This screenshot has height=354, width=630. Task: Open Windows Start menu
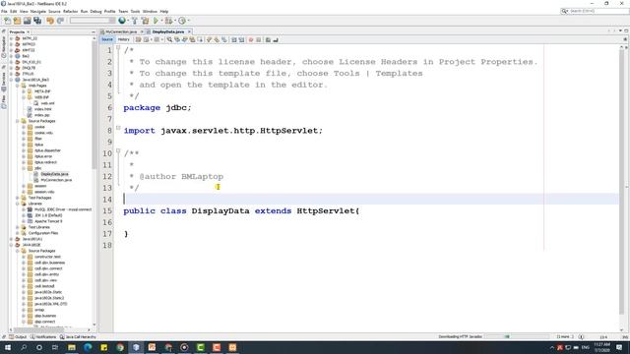(x=8, y=347)
